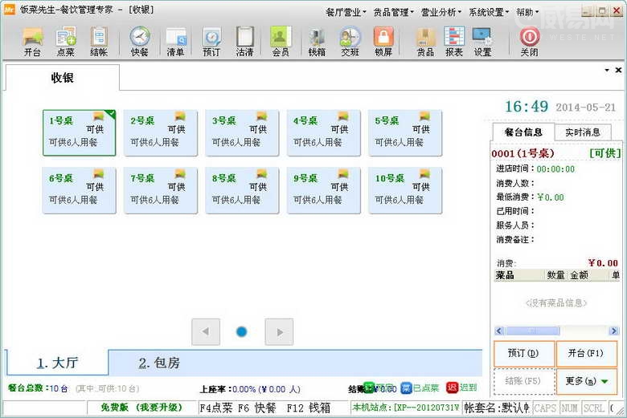This screenshot has width=627, height=418.
Task: Switch to the 2.包房 private room tab
Action: pyautogui.click(x=158, y=363)
